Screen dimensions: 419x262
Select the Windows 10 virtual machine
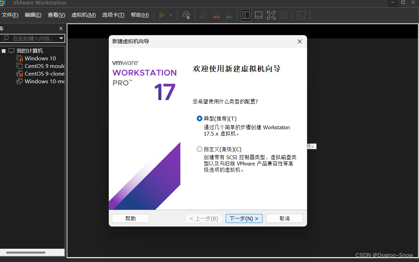40,59
